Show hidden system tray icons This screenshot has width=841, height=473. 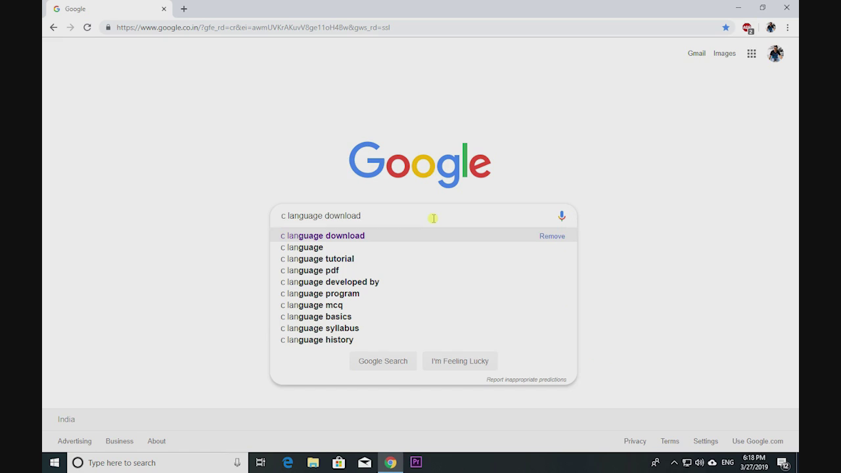pyautogui.click(x=673, y=462)
